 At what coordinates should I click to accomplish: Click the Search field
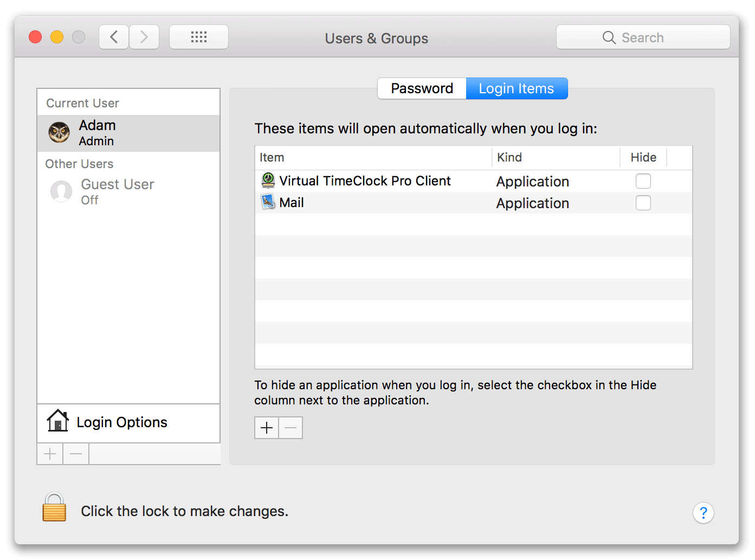point(643,37)
